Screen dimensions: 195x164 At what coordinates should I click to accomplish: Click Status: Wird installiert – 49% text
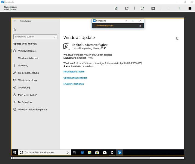click(x=78, y=58)
